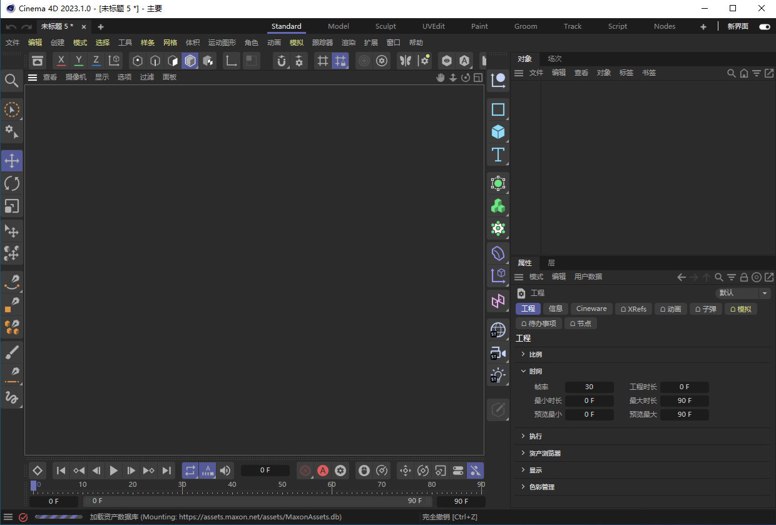This screenshot has height=525, width=776.
Task: Switch to the UVEdit layout tab
Action: click(x=434, y=26)
